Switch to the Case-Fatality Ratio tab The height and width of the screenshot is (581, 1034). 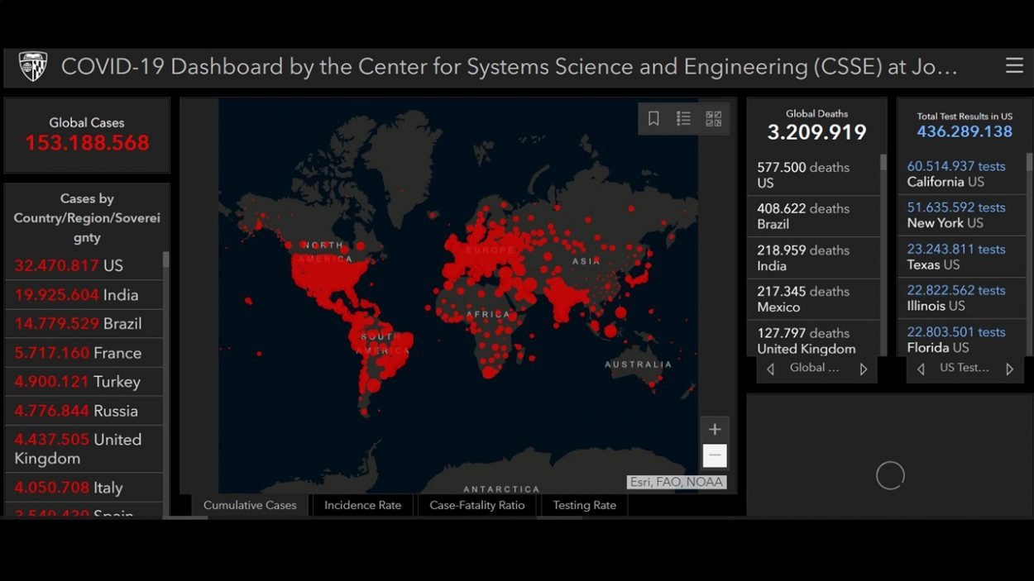[x=476, y=505]
